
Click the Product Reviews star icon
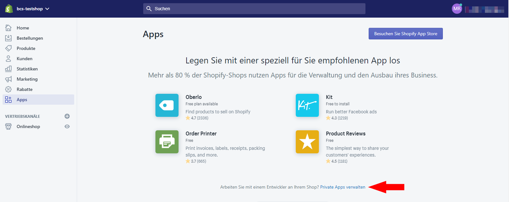tap(307, 142)
